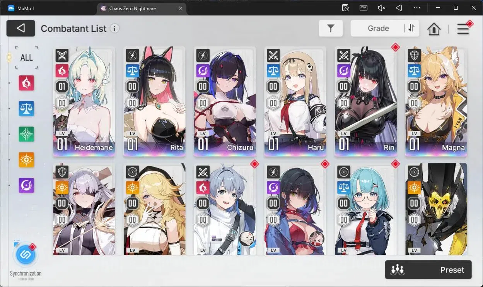
Task: Mute emulator sound via speaker icon
Action: (381, 8)
